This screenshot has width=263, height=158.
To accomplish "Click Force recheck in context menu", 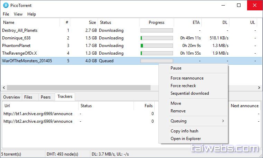I will tap(183, 86).
